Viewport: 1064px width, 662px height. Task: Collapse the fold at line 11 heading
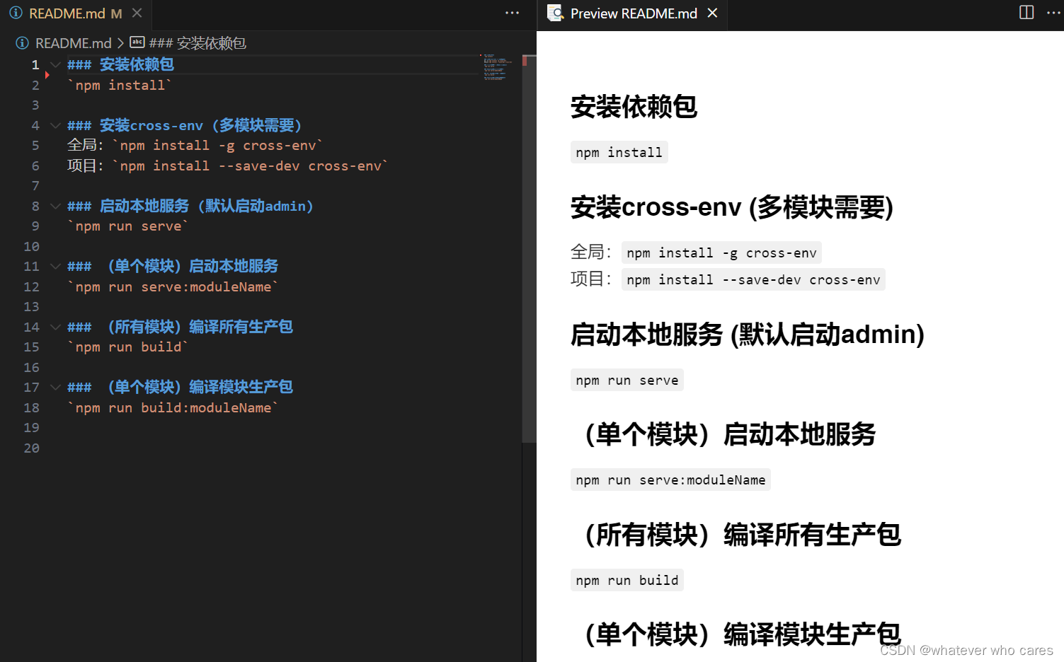point(55,267)
